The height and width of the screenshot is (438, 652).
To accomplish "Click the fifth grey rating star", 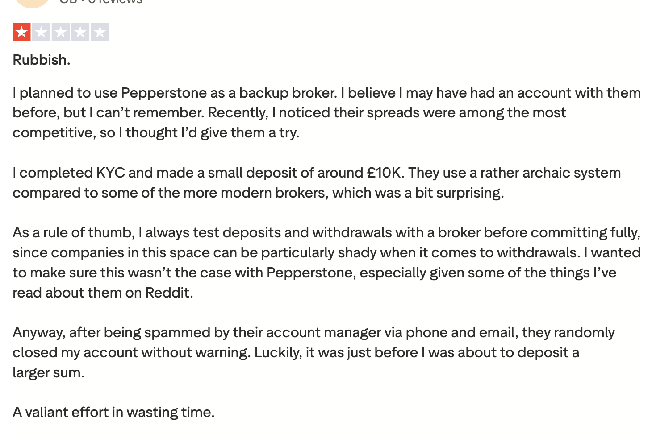I will 100,32.
